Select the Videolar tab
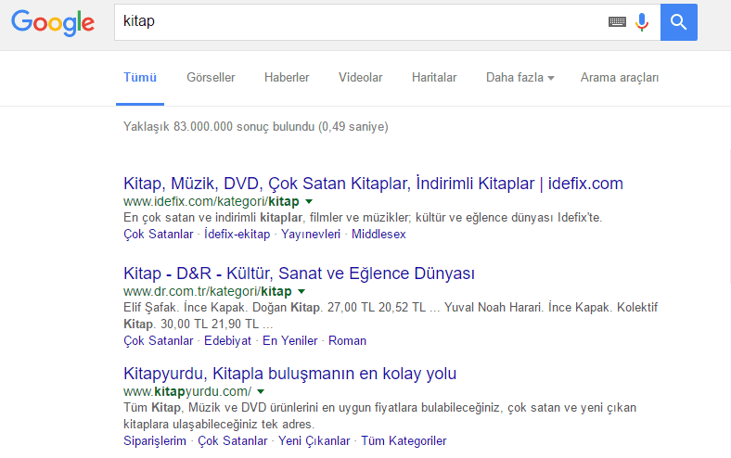Viewport: 731px width, 458px height. tap(360, 78)
